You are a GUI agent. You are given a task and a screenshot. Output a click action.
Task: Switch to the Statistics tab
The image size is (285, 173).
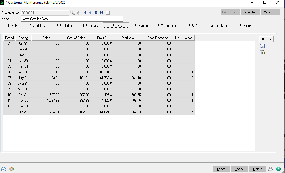pyautogui.click(x=64, y=26)
